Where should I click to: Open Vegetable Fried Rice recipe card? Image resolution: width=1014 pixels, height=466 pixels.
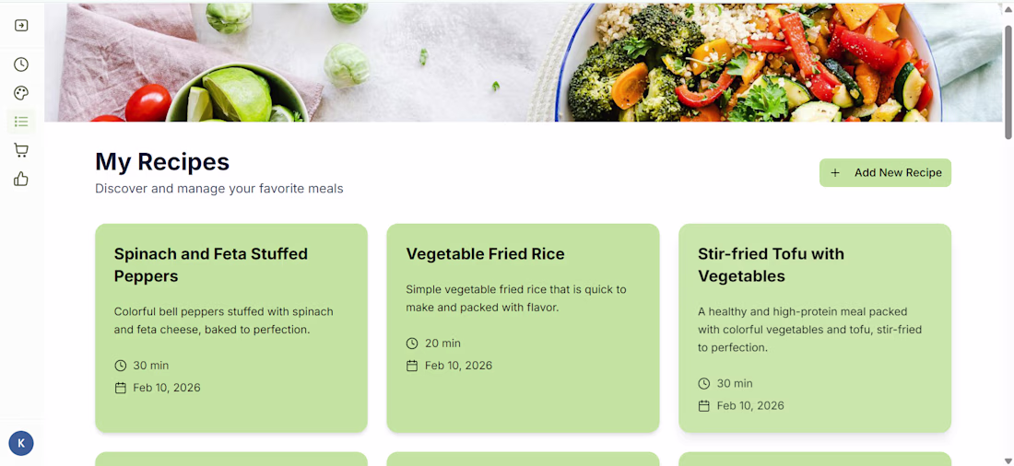(524, 328)
